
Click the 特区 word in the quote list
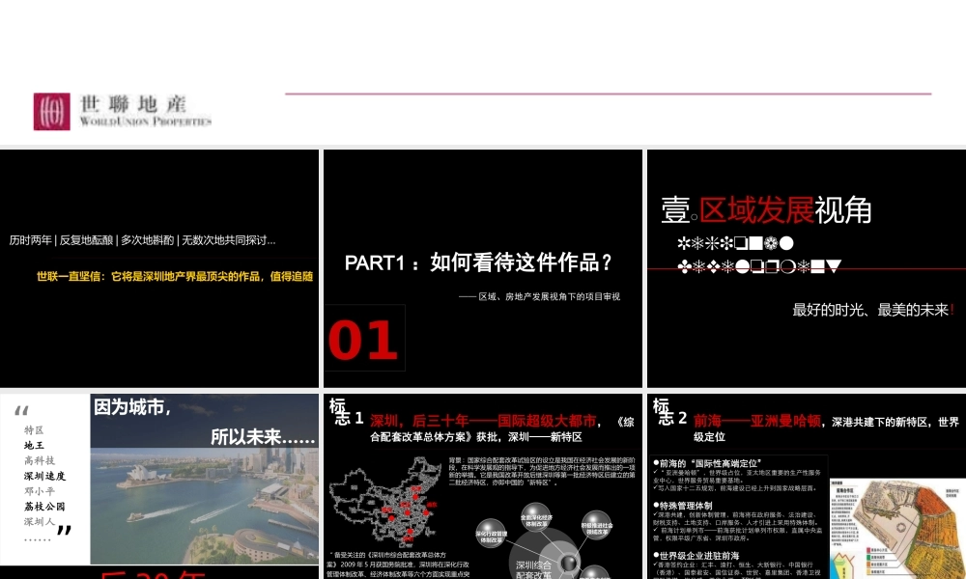(34, 429)
